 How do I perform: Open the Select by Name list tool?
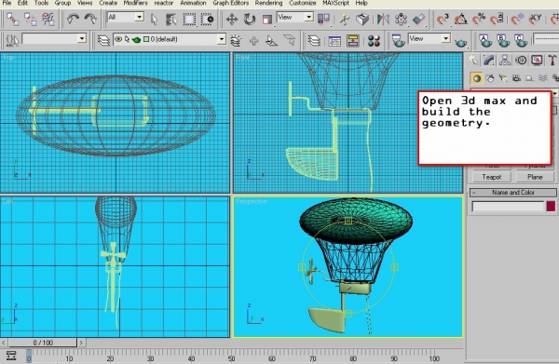[171, 19]
